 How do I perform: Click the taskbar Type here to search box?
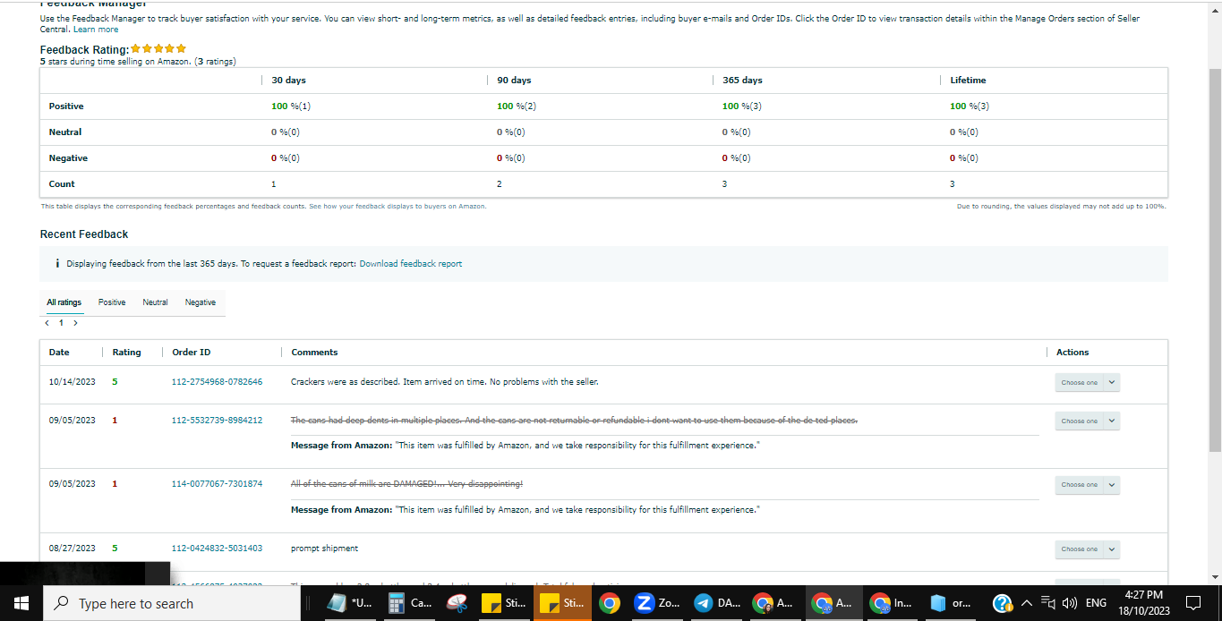click(172, 603)
